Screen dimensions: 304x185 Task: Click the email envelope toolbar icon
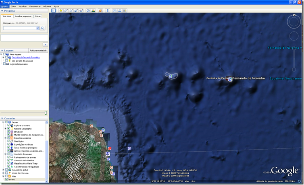click(115, 10)
